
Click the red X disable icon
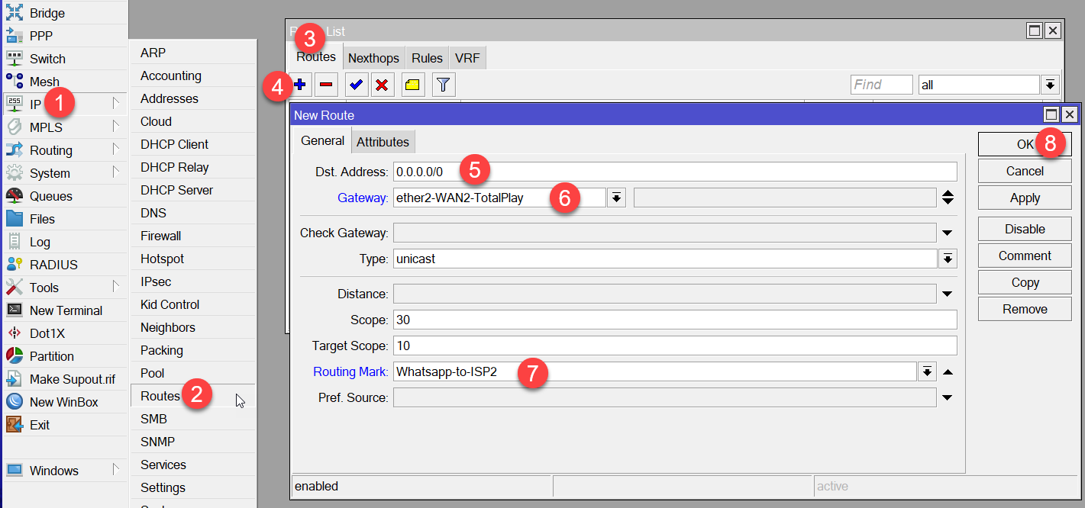click(382, 85)
